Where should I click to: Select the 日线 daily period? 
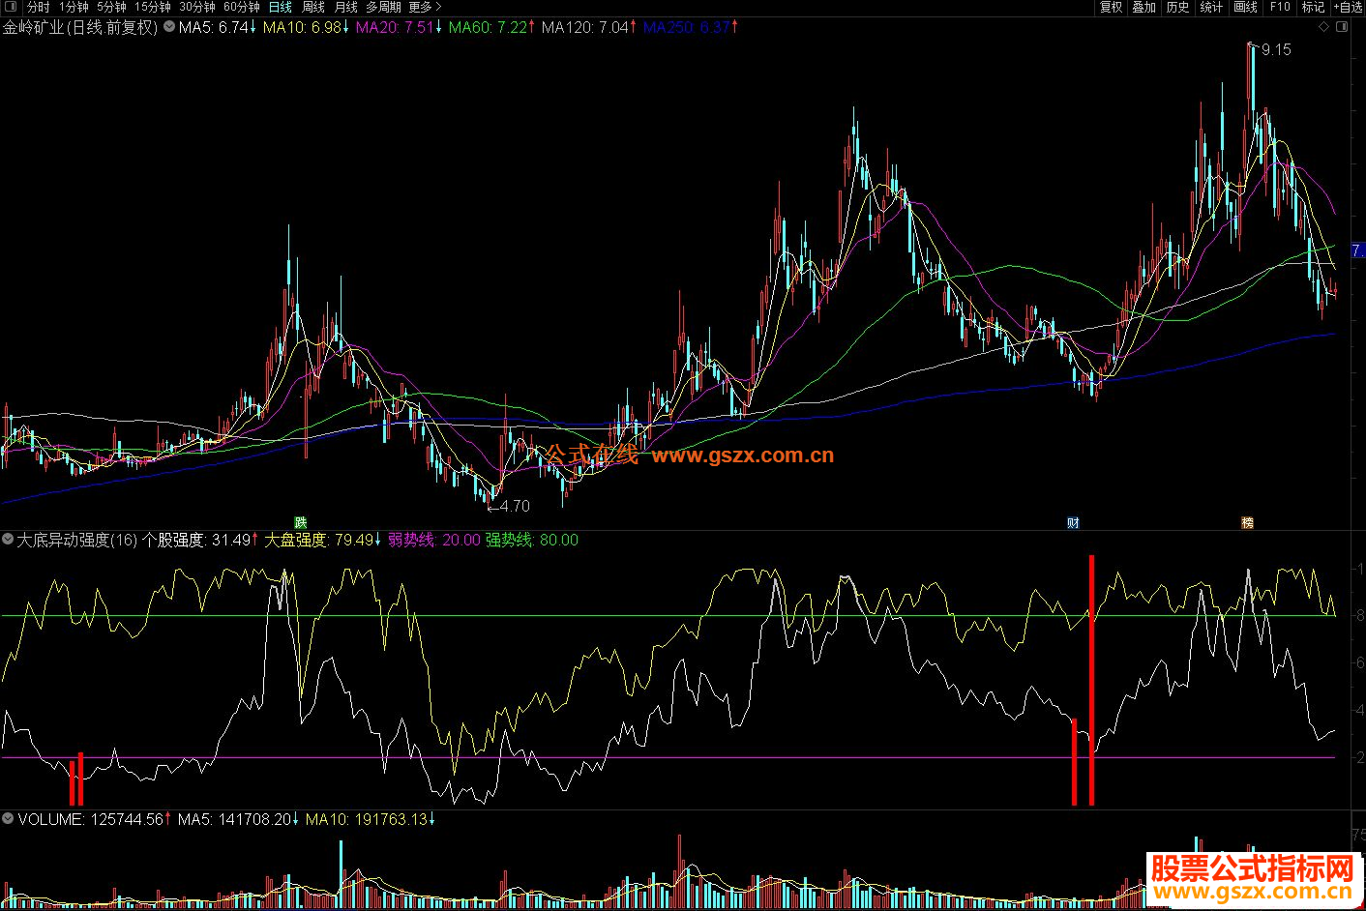pos(281,7)
